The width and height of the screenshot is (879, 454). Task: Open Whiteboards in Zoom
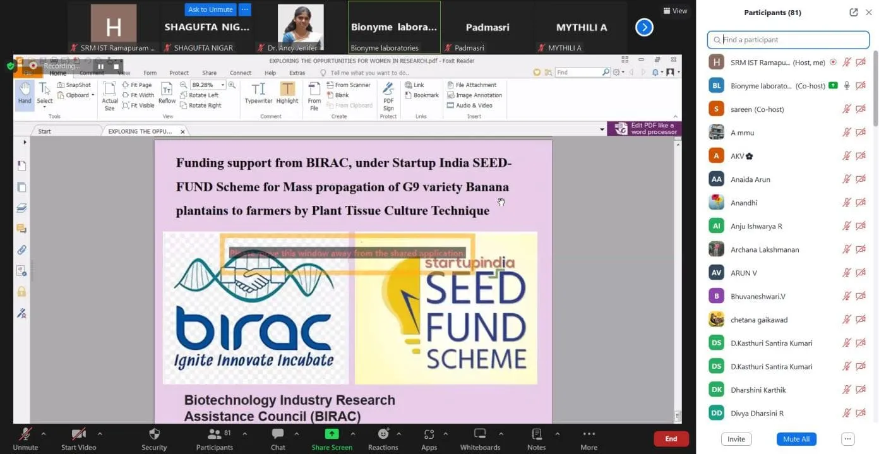click(x=480, y=439)
